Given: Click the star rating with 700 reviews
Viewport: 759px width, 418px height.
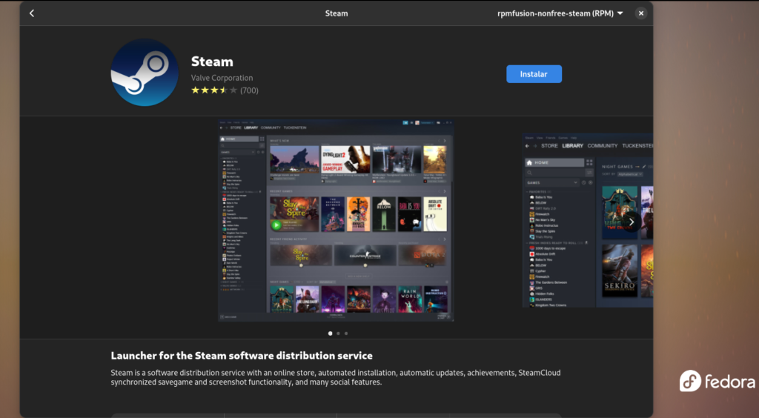Looking at the screenshot, I should point(225,90).
